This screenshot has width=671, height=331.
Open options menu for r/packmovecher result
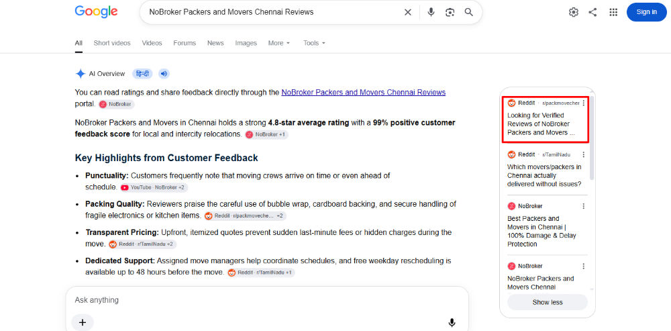point(584,103)
